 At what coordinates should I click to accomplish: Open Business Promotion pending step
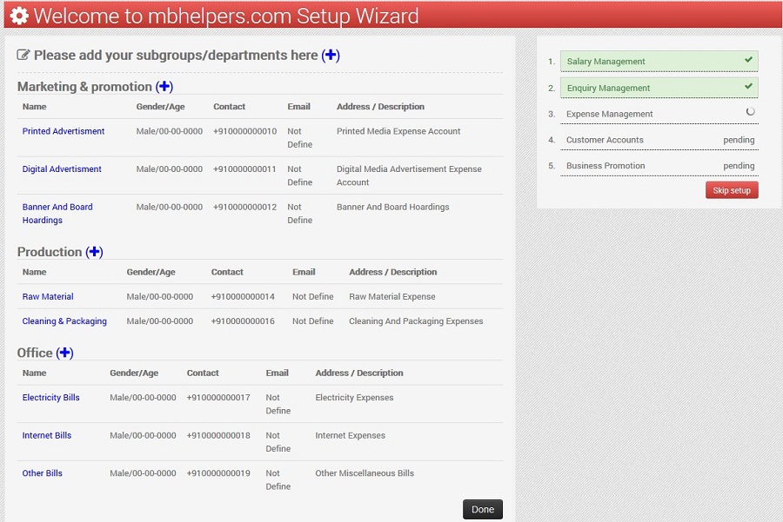[606, 166]
